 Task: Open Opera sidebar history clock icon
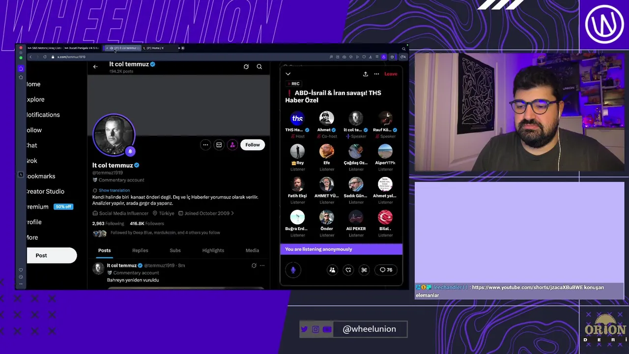[21, 277]
